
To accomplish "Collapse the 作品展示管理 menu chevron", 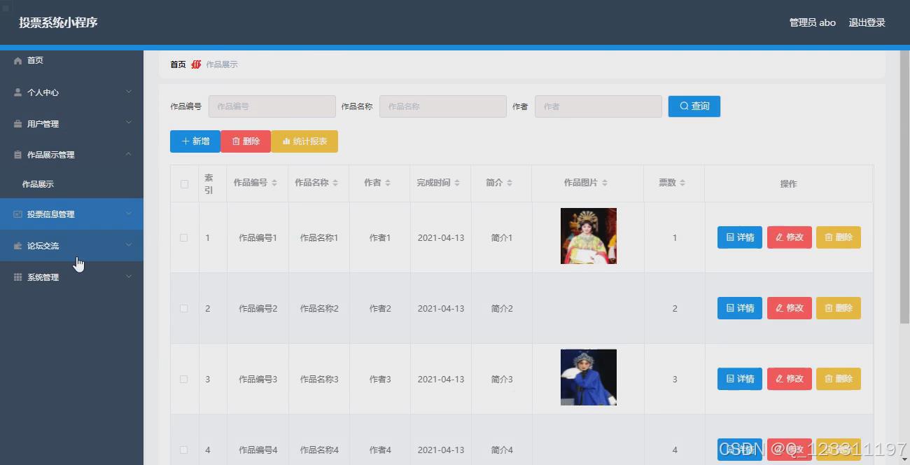I will [x=128, y=155].
